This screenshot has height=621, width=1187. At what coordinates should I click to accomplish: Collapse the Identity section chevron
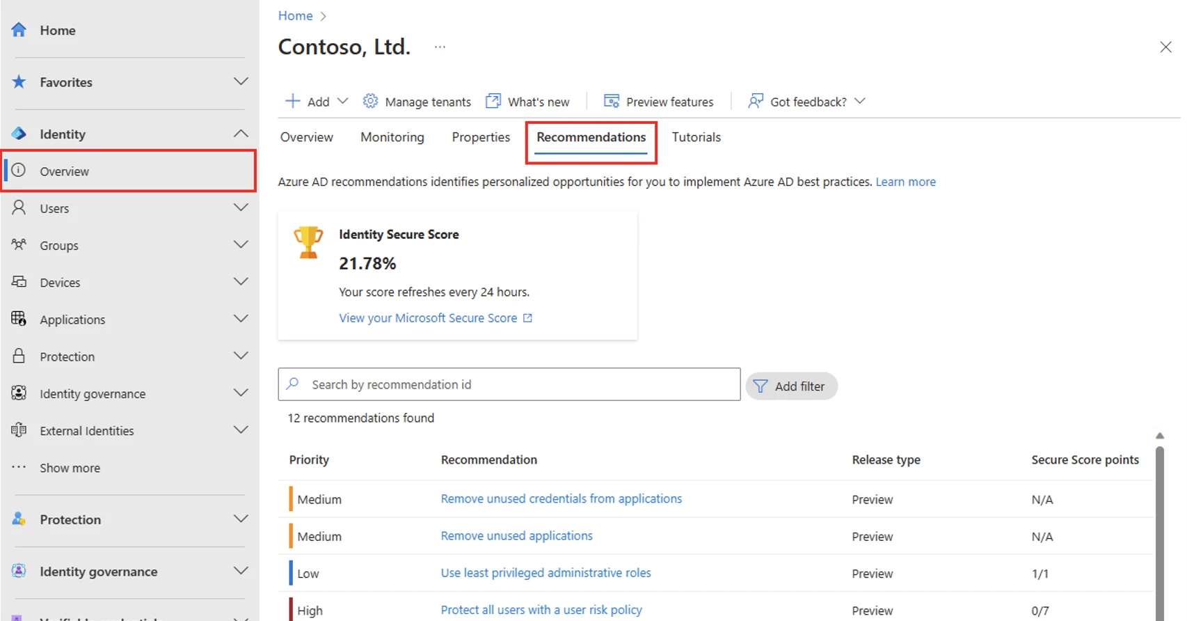point(241,133)
